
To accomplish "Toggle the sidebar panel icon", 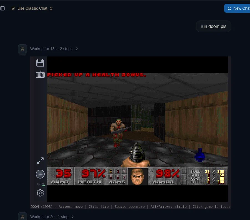I will click(2, 8).
